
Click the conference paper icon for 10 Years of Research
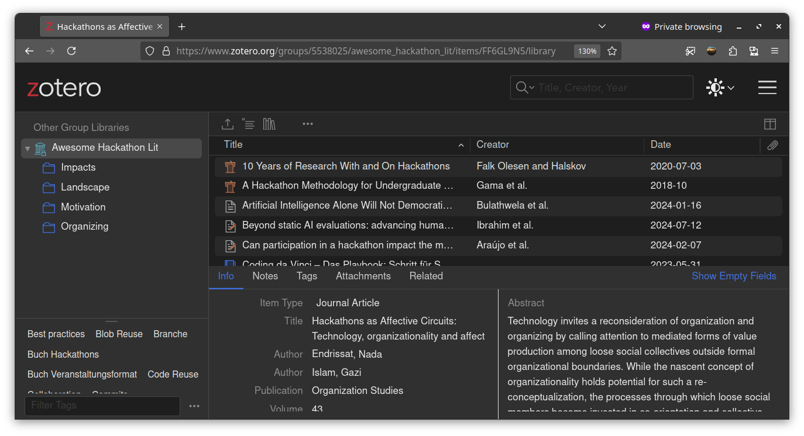pyautogui.click(x=231, y=167)
